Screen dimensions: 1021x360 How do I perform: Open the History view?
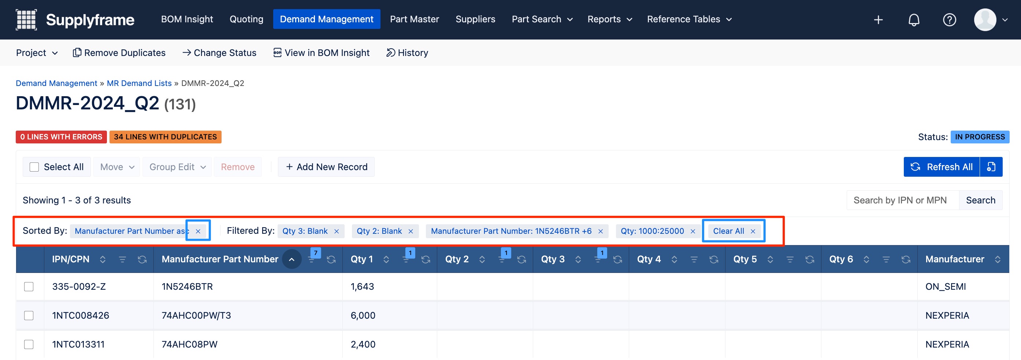pyautogui.click(x=407, y=53)
